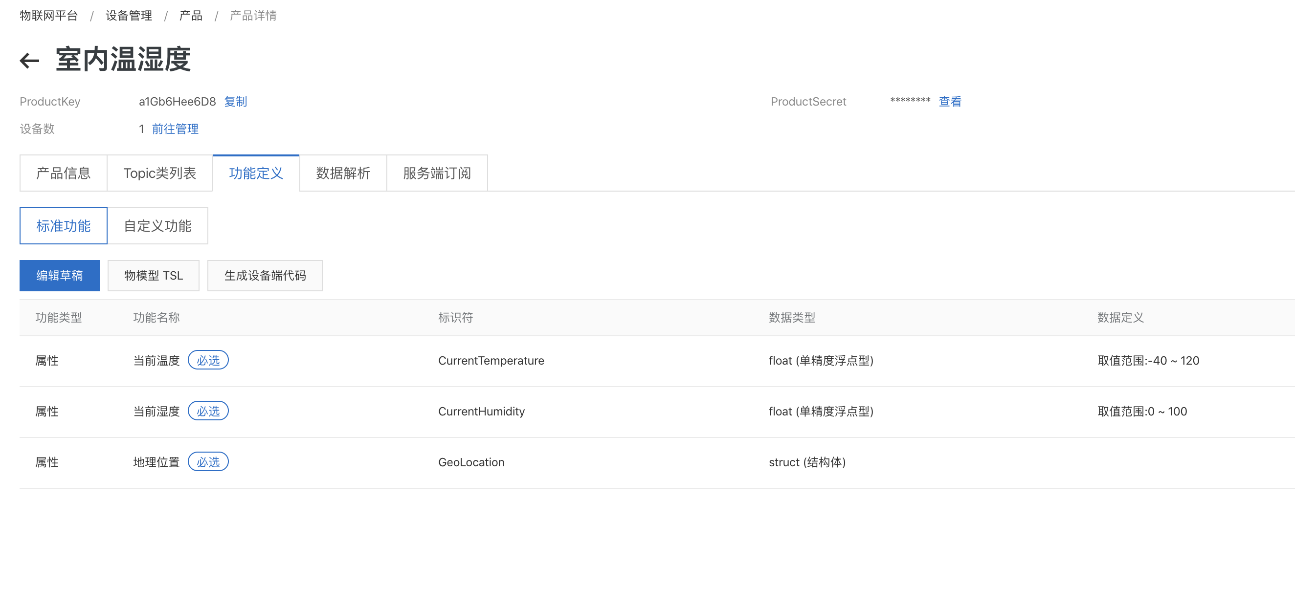Click the 编辑草稿 button

59,276
